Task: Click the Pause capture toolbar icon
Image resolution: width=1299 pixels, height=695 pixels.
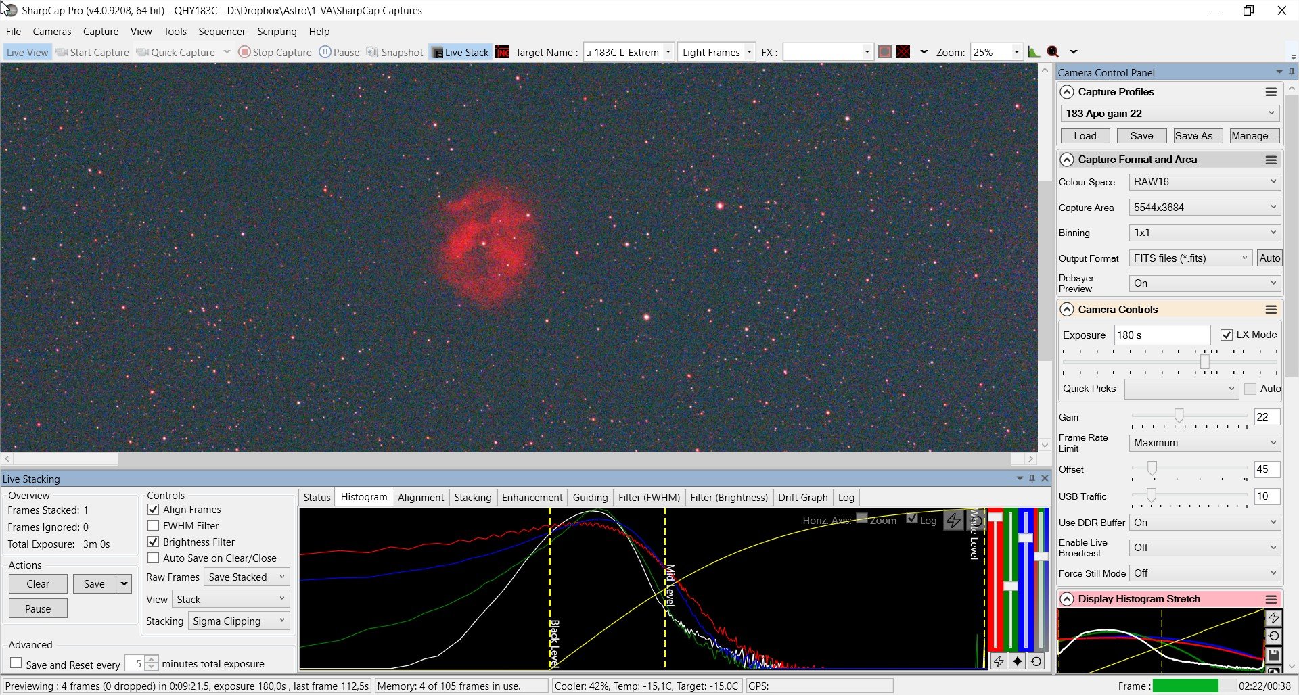Action: pyautogui.click(x=325, y=52)
